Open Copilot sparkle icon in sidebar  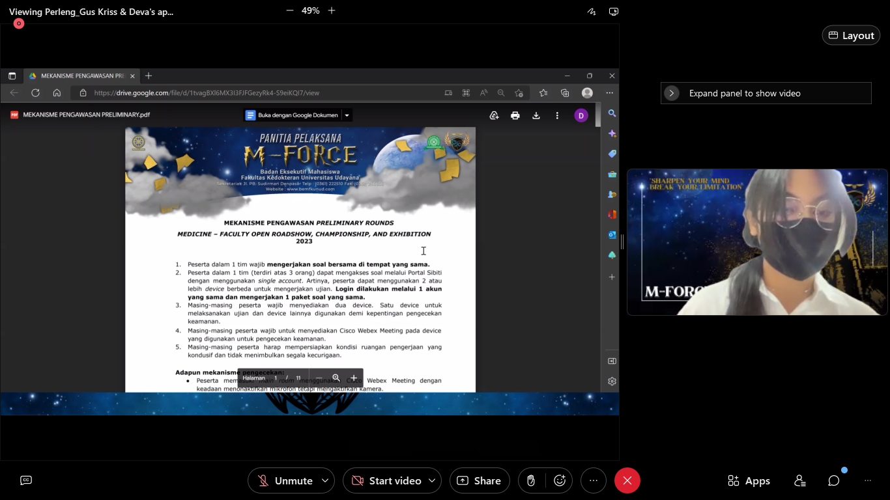(612, 133)
